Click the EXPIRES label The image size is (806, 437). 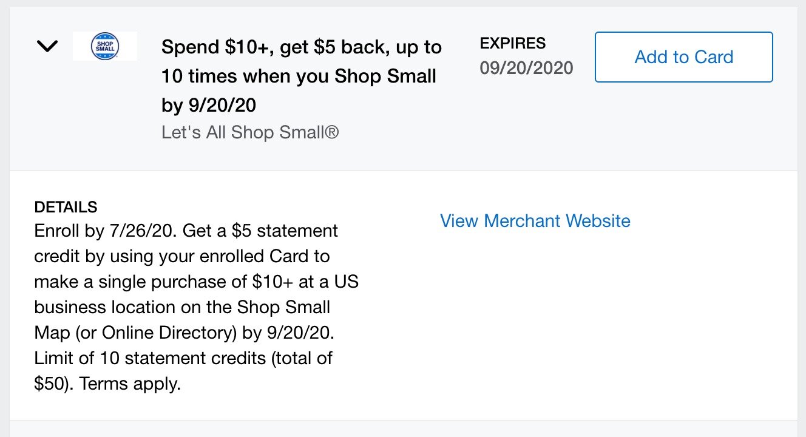tap(512, 43)
